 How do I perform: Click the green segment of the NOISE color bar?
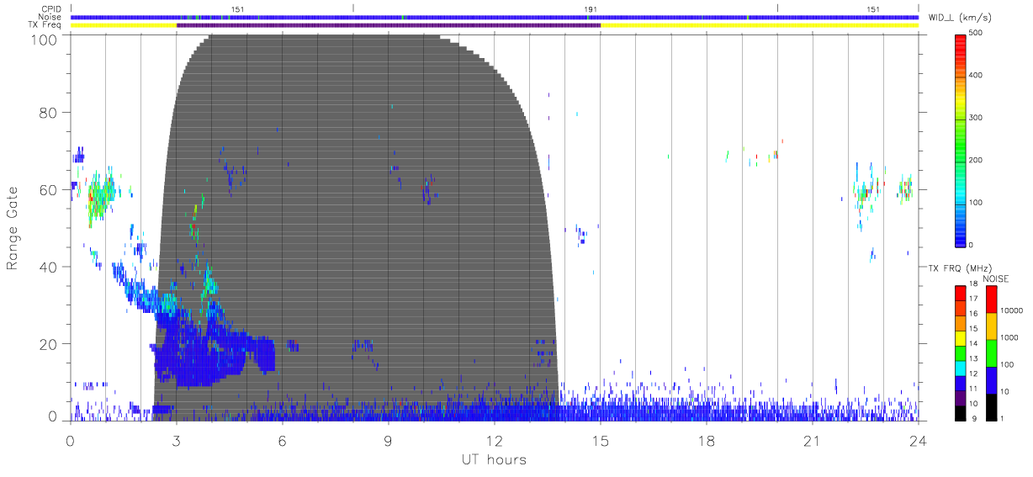(991, 353)
